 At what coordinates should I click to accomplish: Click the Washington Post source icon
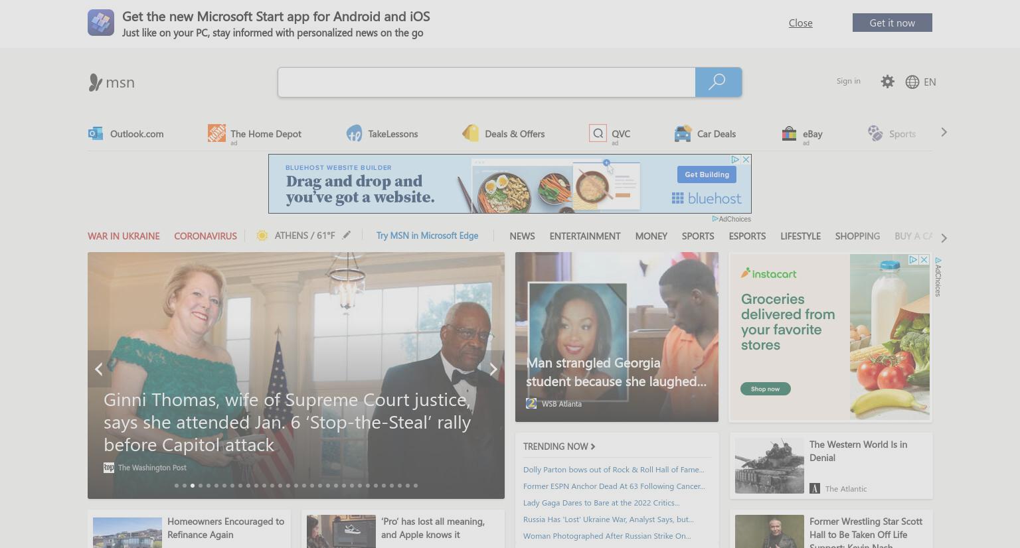pyautogui.click(x=109, y=468)
